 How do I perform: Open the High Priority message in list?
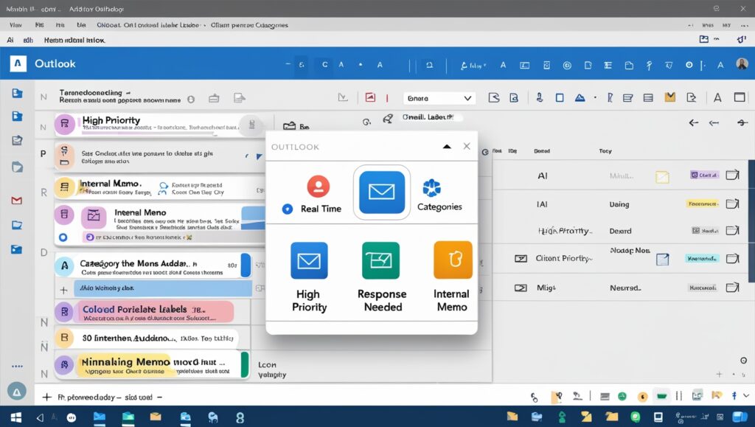coord(159,124)
